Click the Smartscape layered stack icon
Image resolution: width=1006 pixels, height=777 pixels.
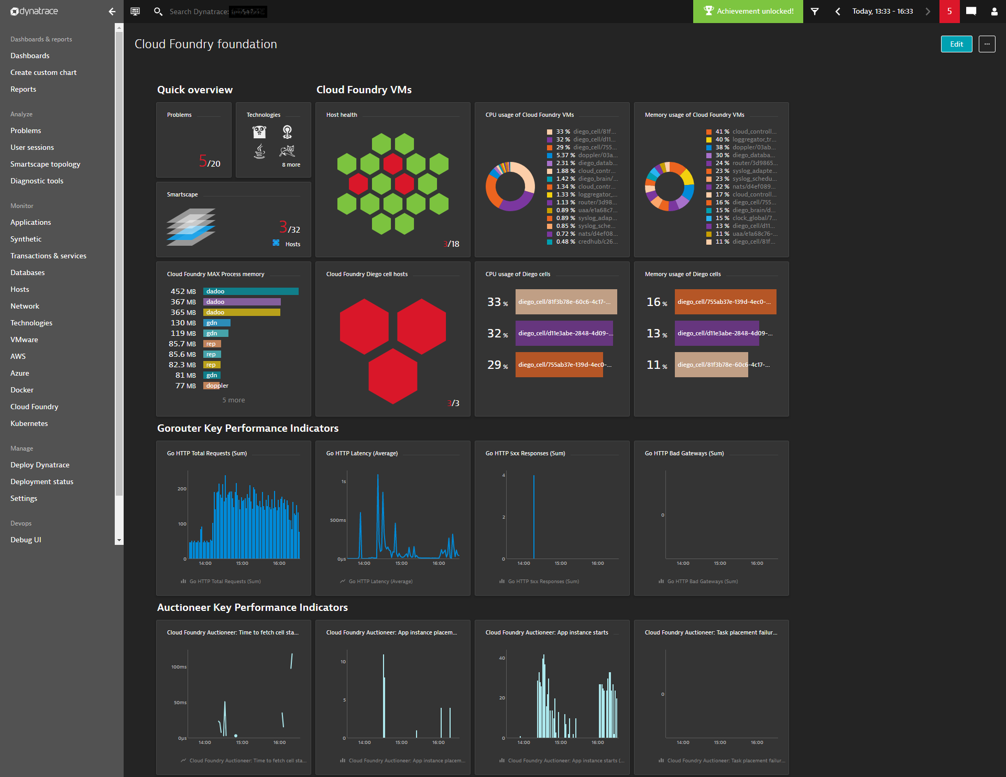[x=191, y=227]
